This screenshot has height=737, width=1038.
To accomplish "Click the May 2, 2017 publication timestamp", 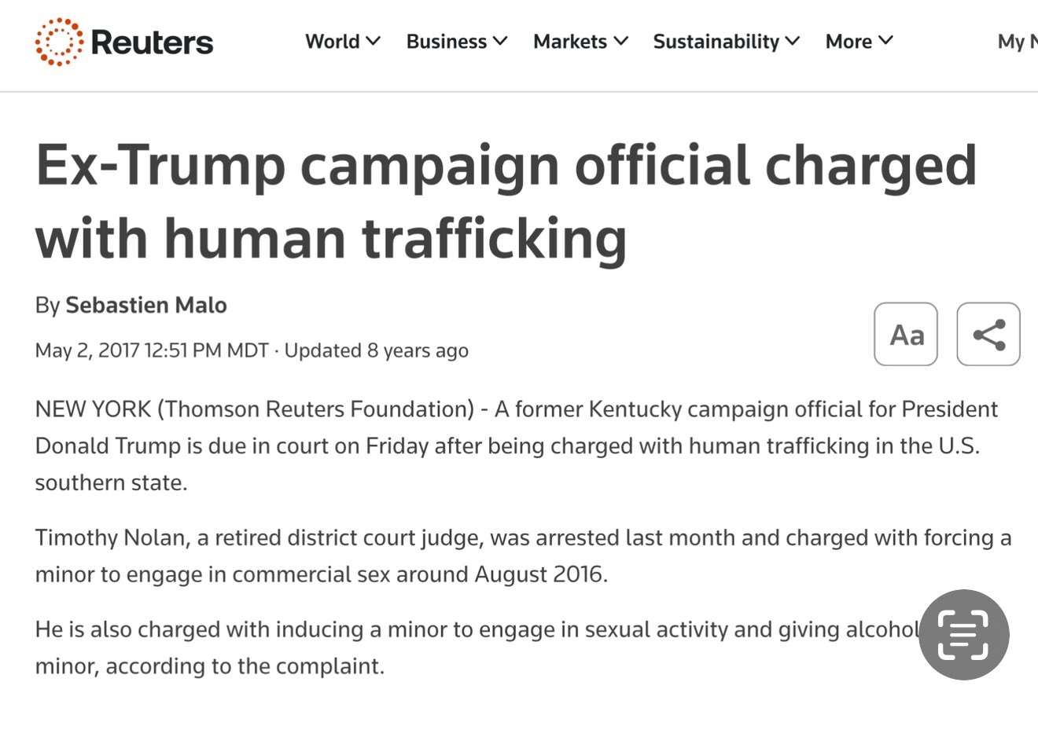I will (x=152, y=350).
